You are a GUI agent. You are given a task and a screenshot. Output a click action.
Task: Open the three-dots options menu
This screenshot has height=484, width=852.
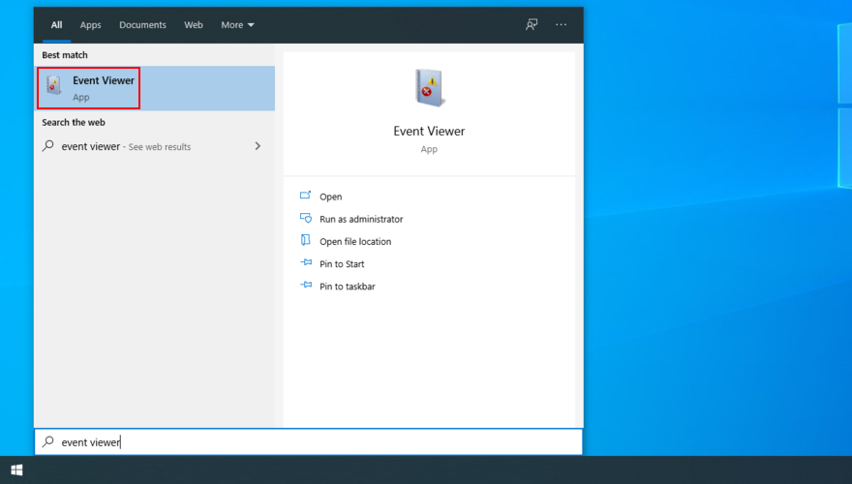pos(562,25)
